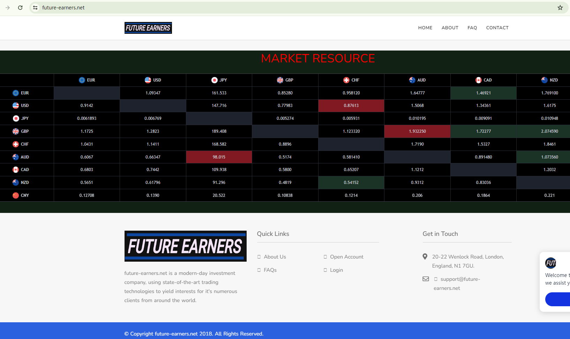Open the ABOUT menu page

pyautogui.click(x=450, y=28)
